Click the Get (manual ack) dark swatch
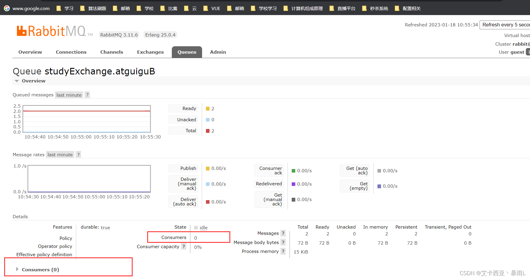 [x=293, y=200]
